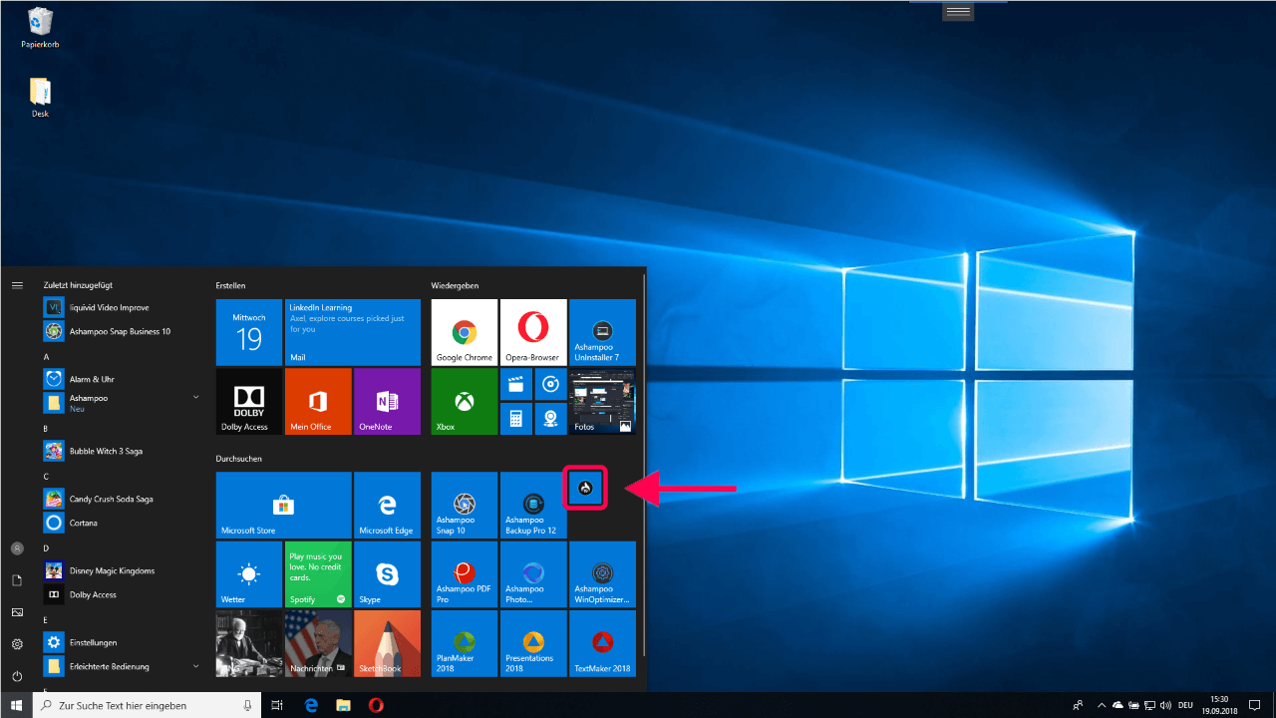Viewport: 1276px width, 718px height.
Task: Open the small clapperboard Movies tile
Action: click(516, 384)
